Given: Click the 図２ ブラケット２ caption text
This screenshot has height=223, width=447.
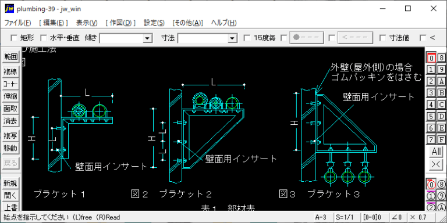Looking at the screenshot, I should click(171, 194).
